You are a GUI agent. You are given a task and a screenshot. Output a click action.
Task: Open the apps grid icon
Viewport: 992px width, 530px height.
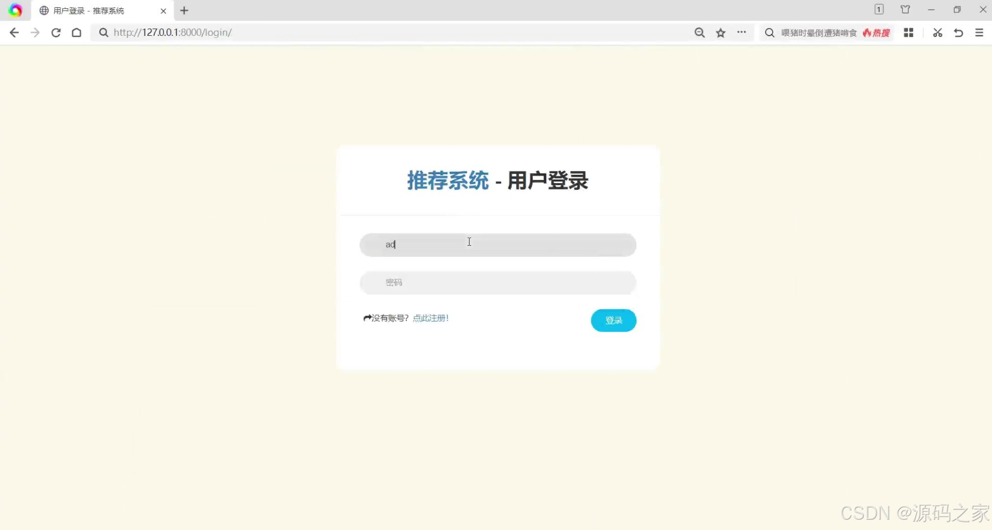(x=909, y=32)
